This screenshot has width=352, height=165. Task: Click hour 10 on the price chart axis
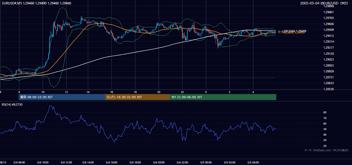coord(43,92)
